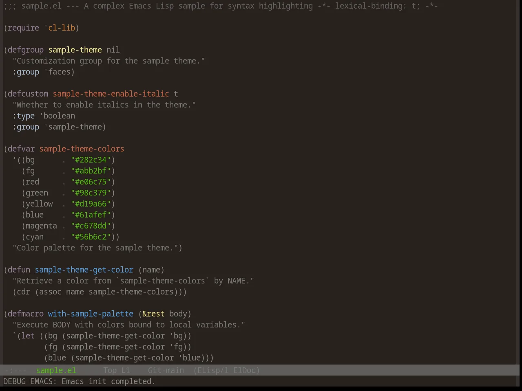
Task: Click the L1 line number indicator
Action: click(x=126, y=370)
